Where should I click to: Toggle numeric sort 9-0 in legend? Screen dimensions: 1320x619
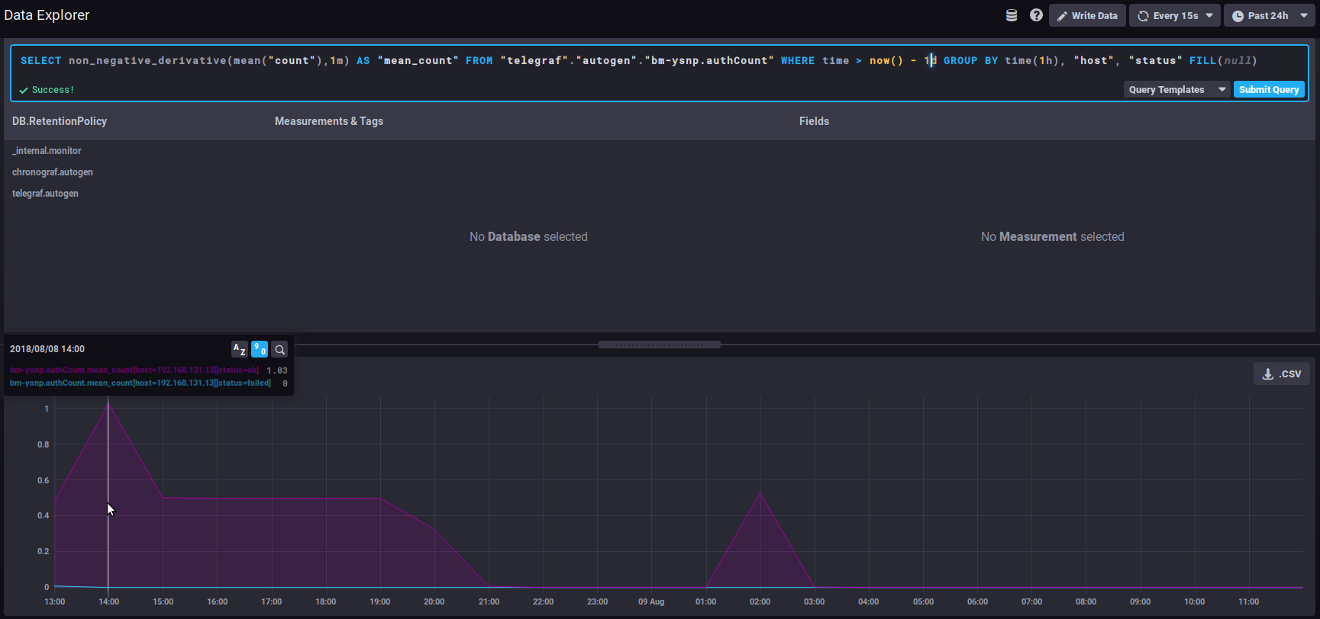click(260, 349)
